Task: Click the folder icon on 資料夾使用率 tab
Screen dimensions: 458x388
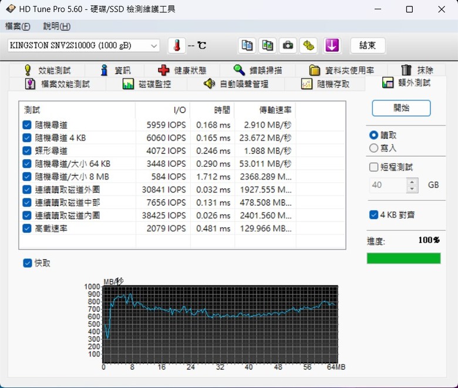Action: pyautogui.click(x=315, y=70)
